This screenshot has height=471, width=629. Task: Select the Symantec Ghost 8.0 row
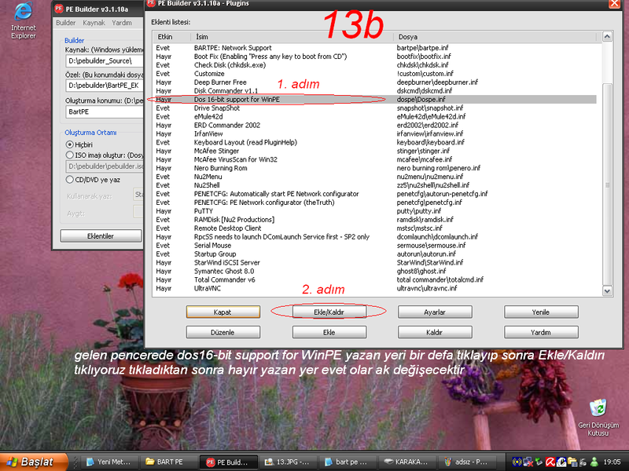[x=375, y=271]
